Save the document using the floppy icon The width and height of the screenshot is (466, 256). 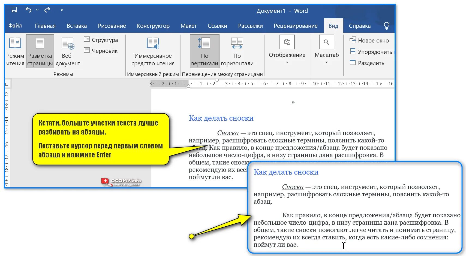coord(14,10)
